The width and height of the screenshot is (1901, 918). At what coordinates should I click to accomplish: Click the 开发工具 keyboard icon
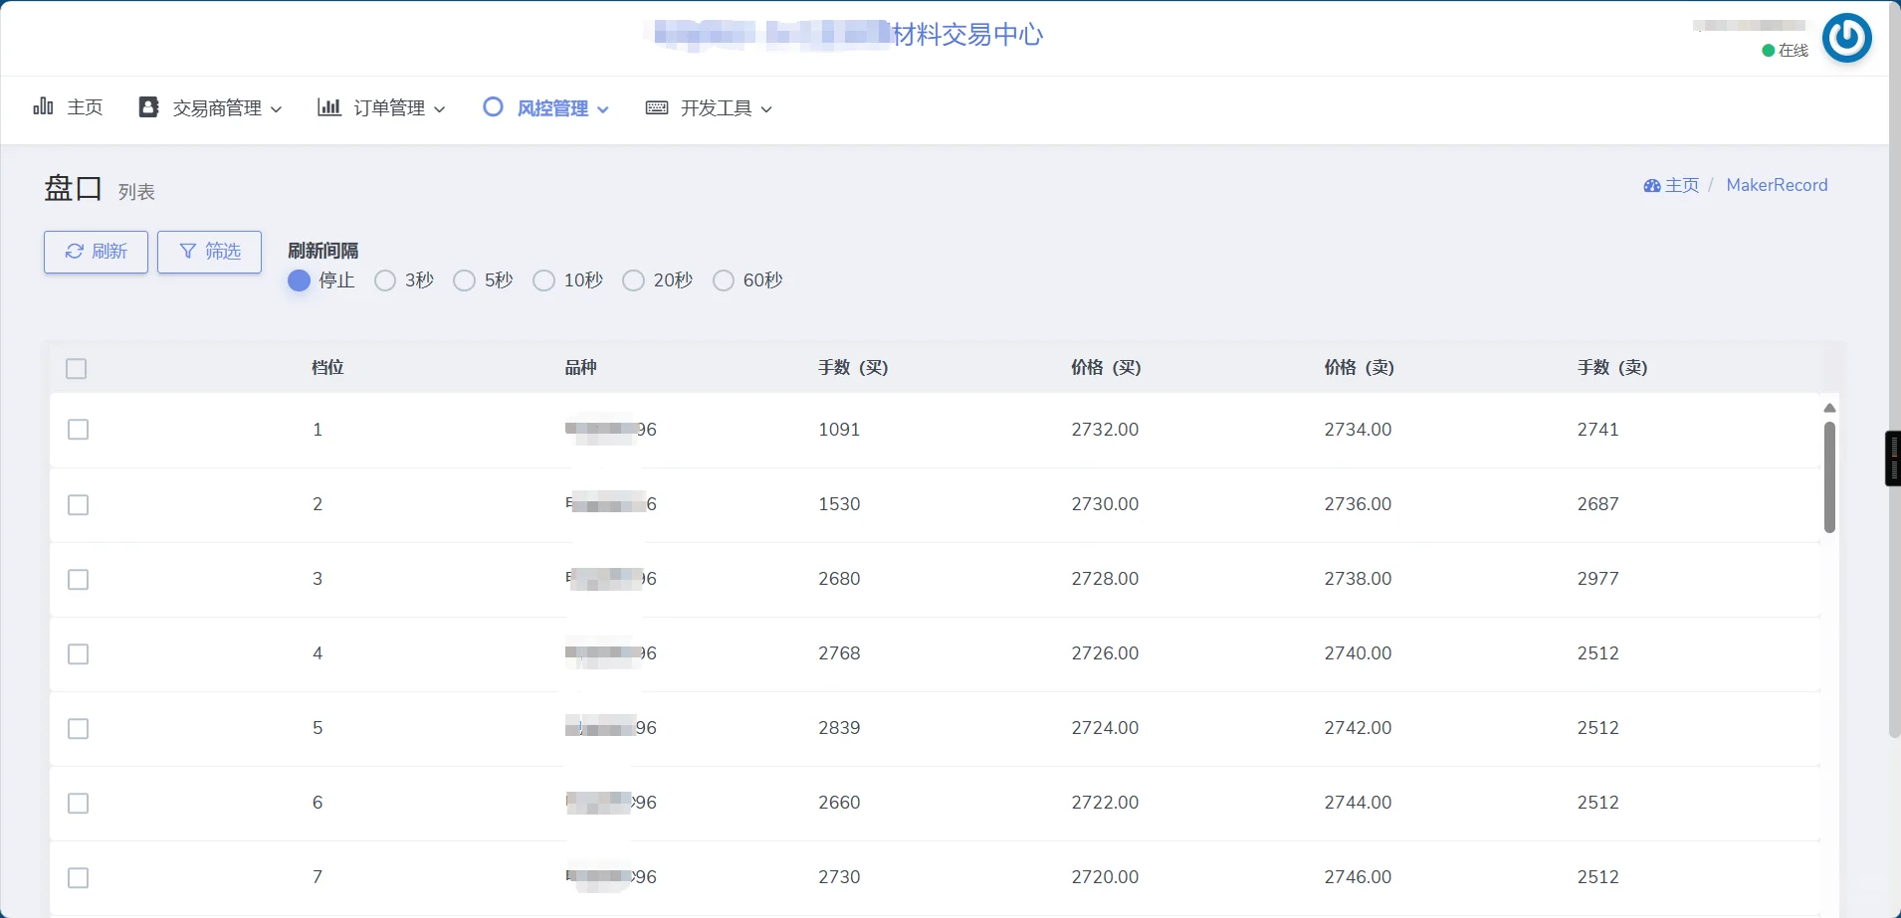pyautogui.click(x=657, y=108)
